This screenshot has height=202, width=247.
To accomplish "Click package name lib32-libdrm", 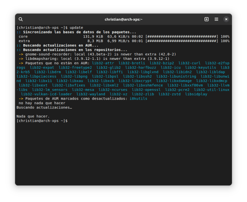I will click(x=48, y=72).
